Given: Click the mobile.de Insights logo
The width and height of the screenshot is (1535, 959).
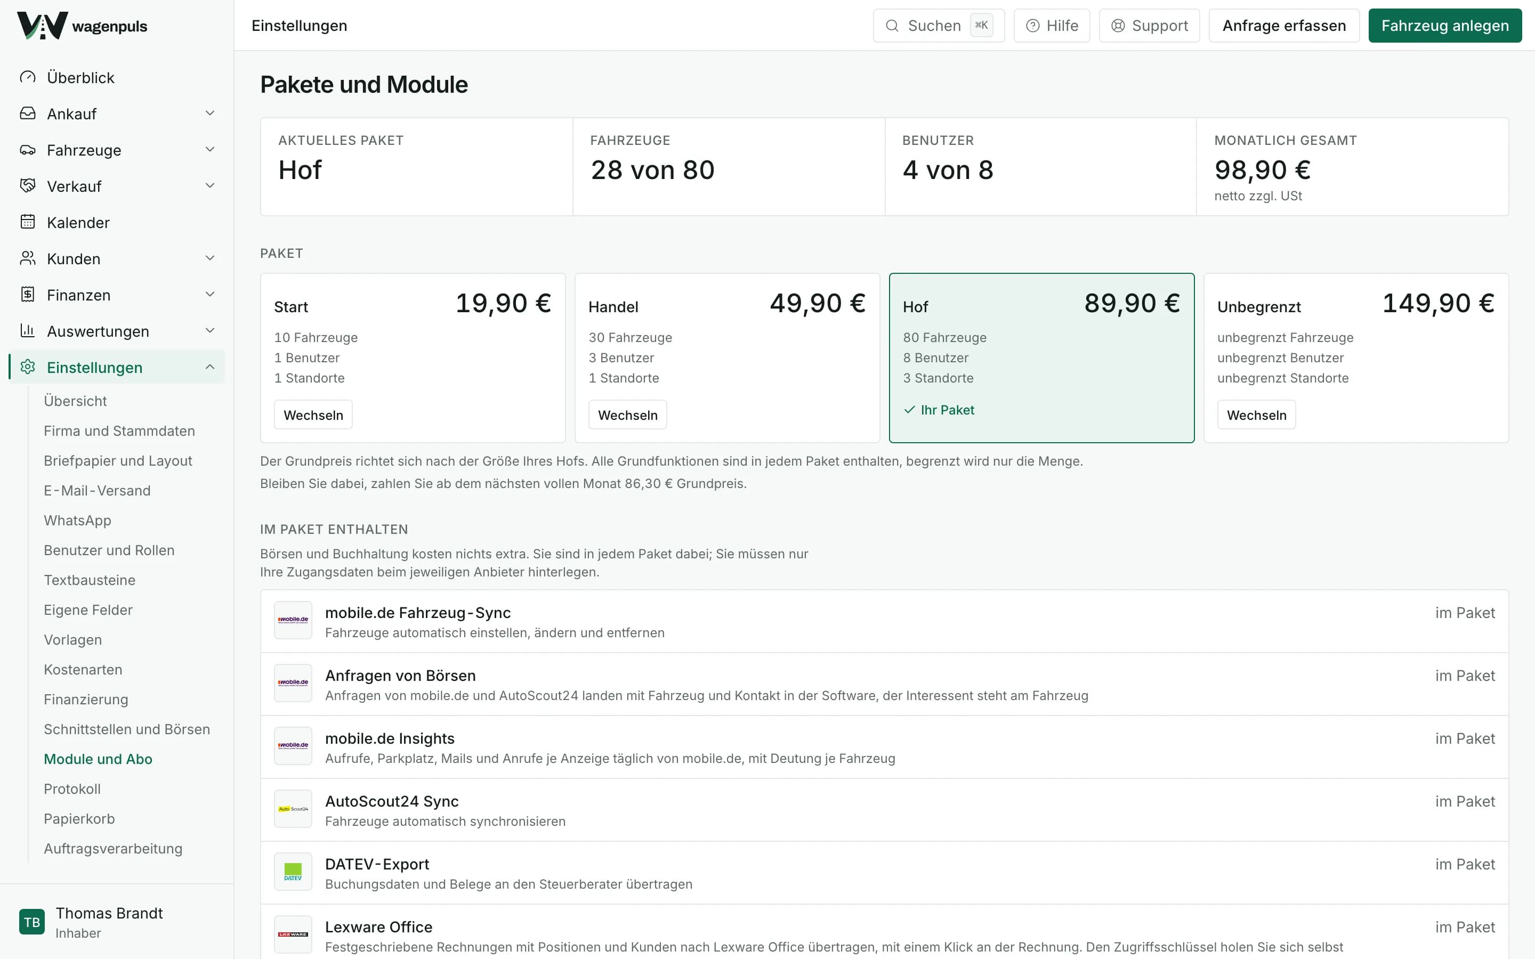Looking at the screenshot, I should [x=293, y=746].
